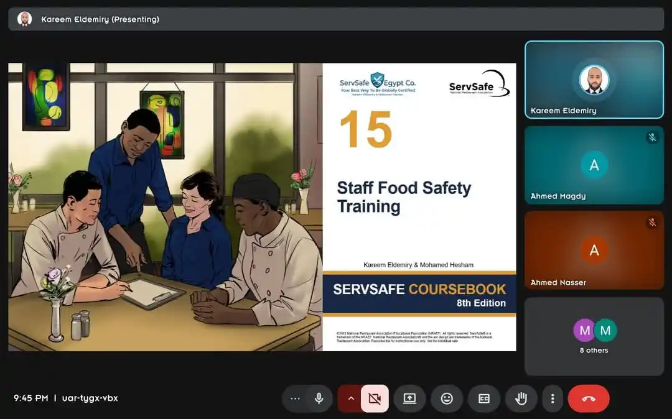Click Kareem Eldemiry's profile photo avatar
This screenshot has height=419, width=672.
(x=594, y=80)
